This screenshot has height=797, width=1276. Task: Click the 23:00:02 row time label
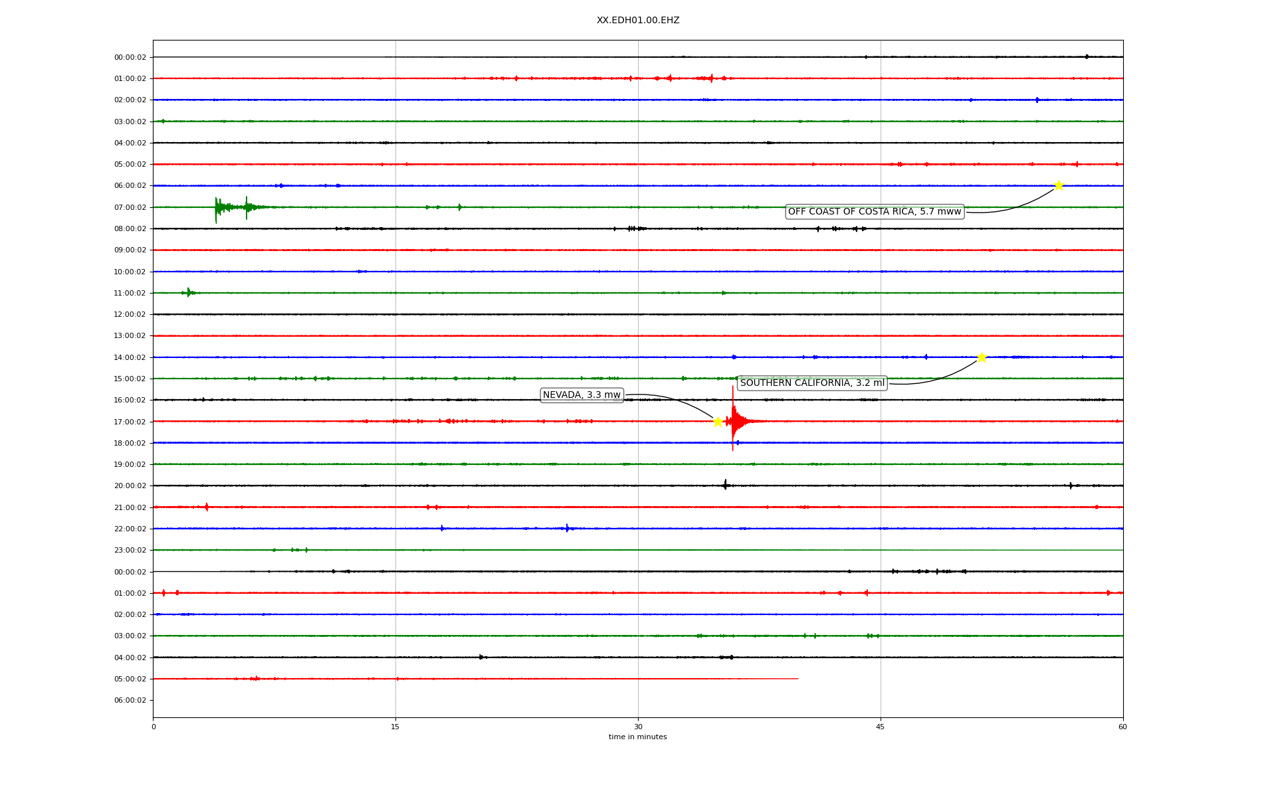point(130,550)
